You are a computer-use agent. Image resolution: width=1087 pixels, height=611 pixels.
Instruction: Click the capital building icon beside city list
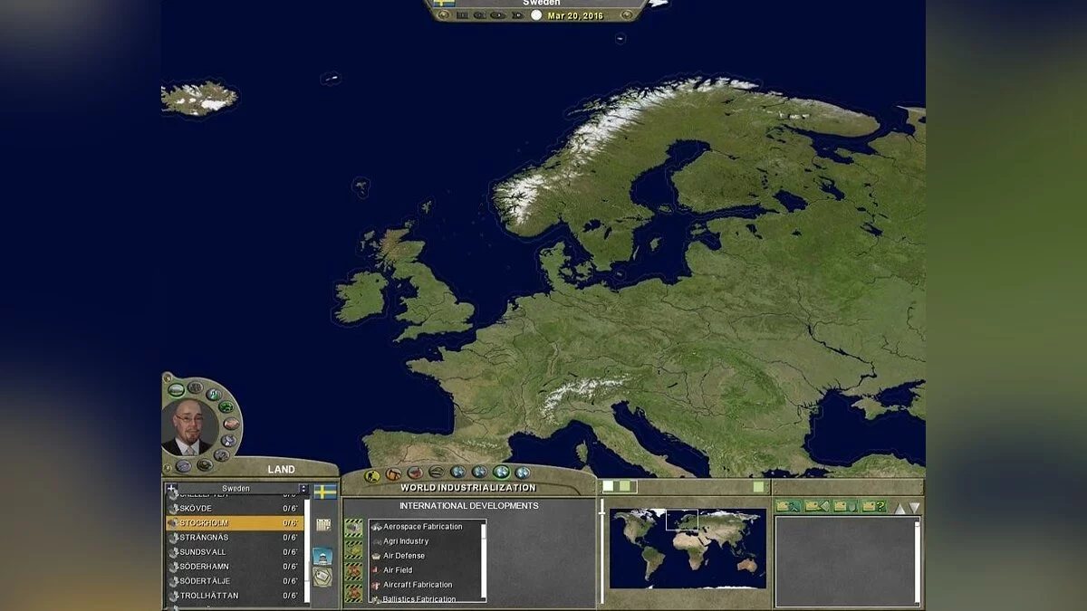[322, 556]
